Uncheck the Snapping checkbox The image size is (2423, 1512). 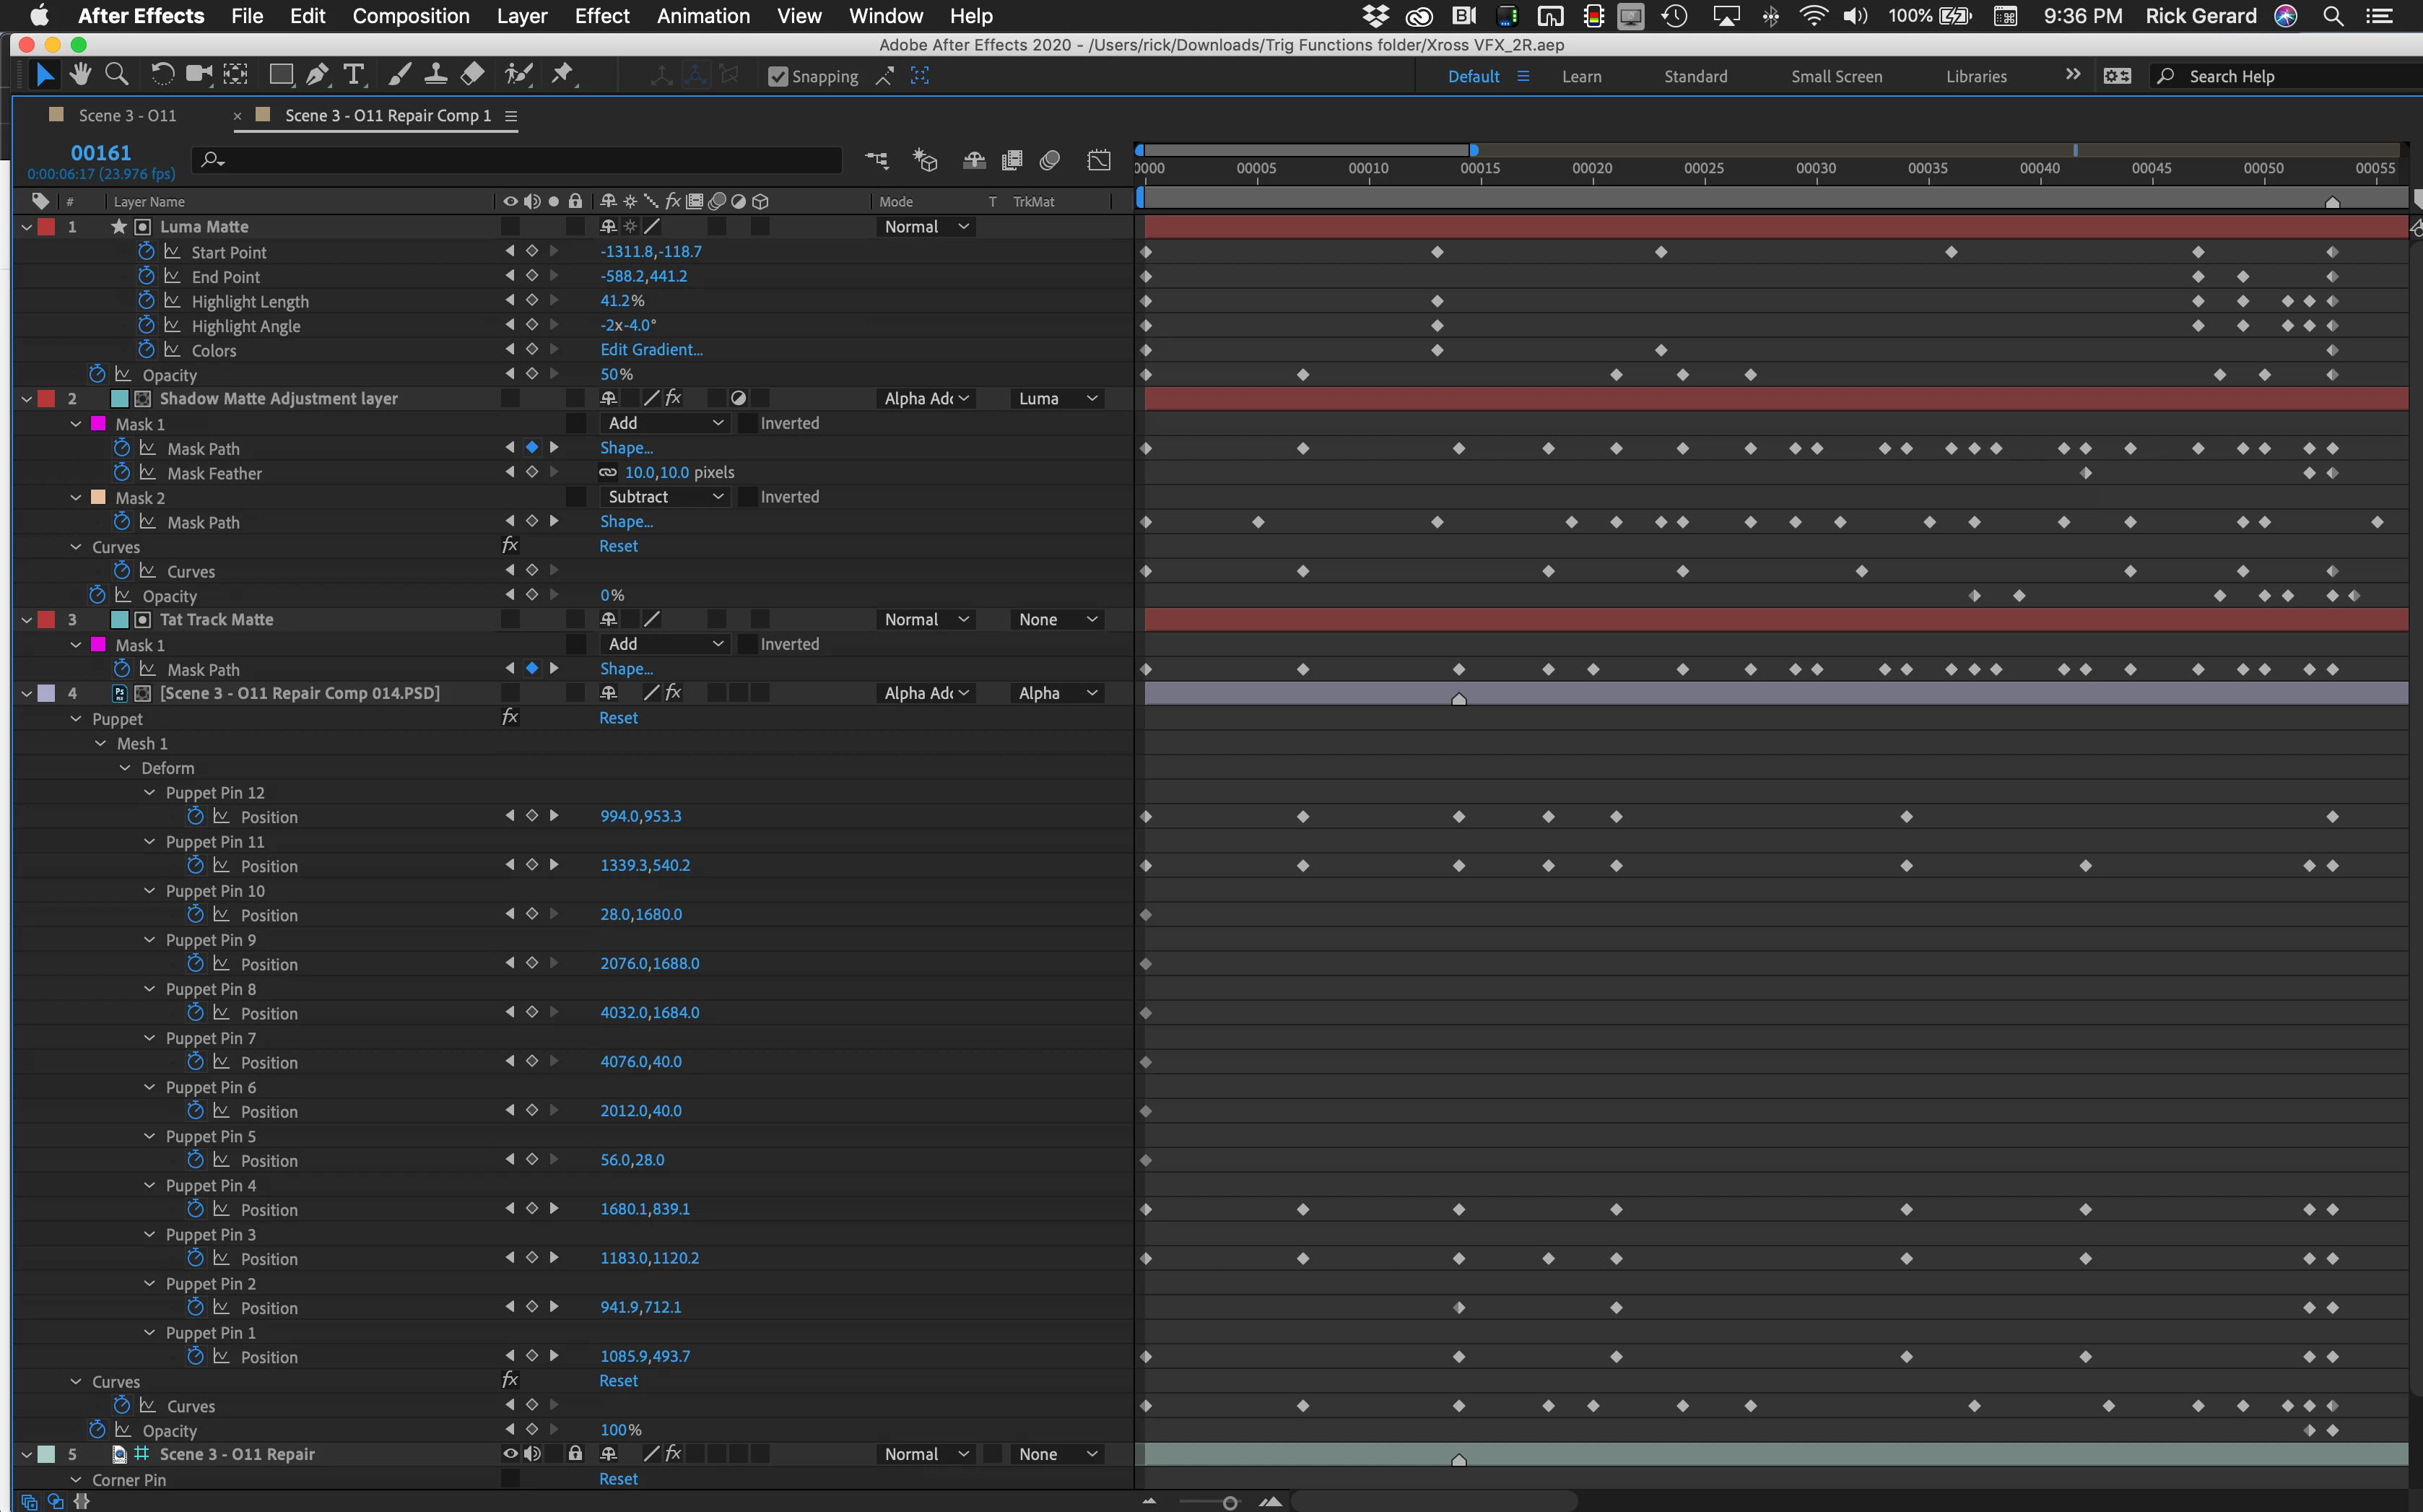778,77
